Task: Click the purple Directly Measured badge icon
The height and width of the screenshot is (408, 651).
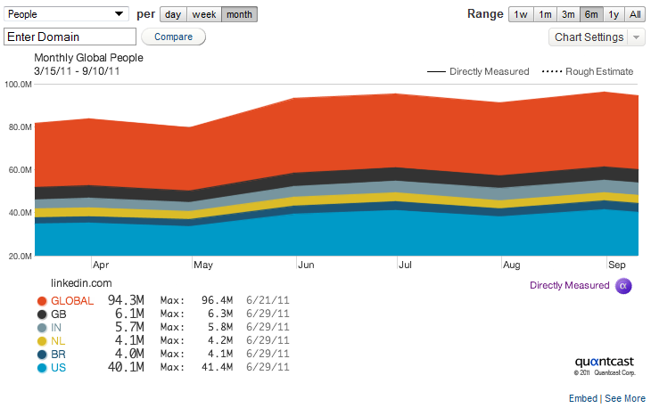Action: click(x=623, y=286)
